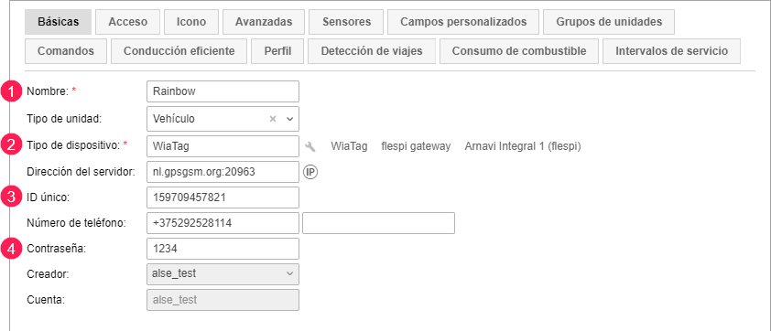Open the Creador dropdown
Screen dimensions: 771x331
coord(223,274)
